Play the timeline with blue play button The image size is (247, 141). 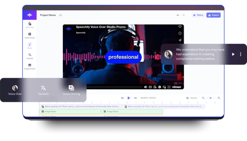129,98
